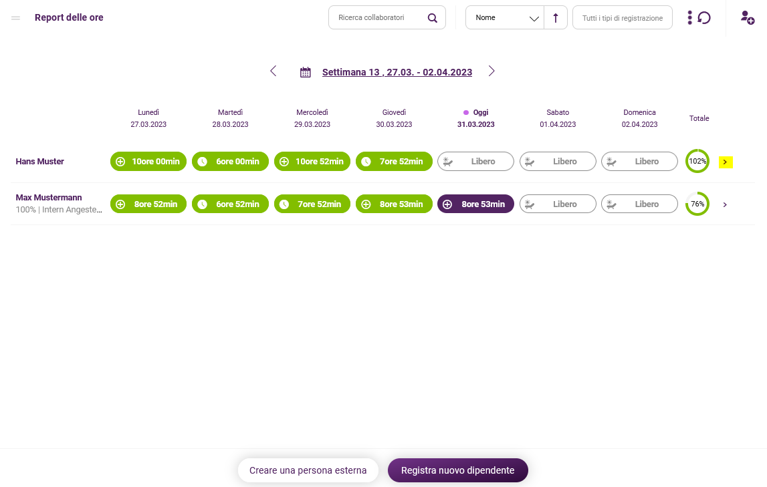Select Max Mustermann Sunday Libero cell

point(639,204)
